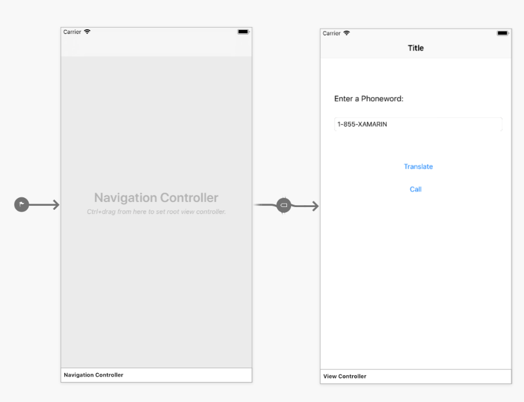Click the battery icon on the View Controller scene
This screenshot has height=402, width=524.
pos(502,33)
